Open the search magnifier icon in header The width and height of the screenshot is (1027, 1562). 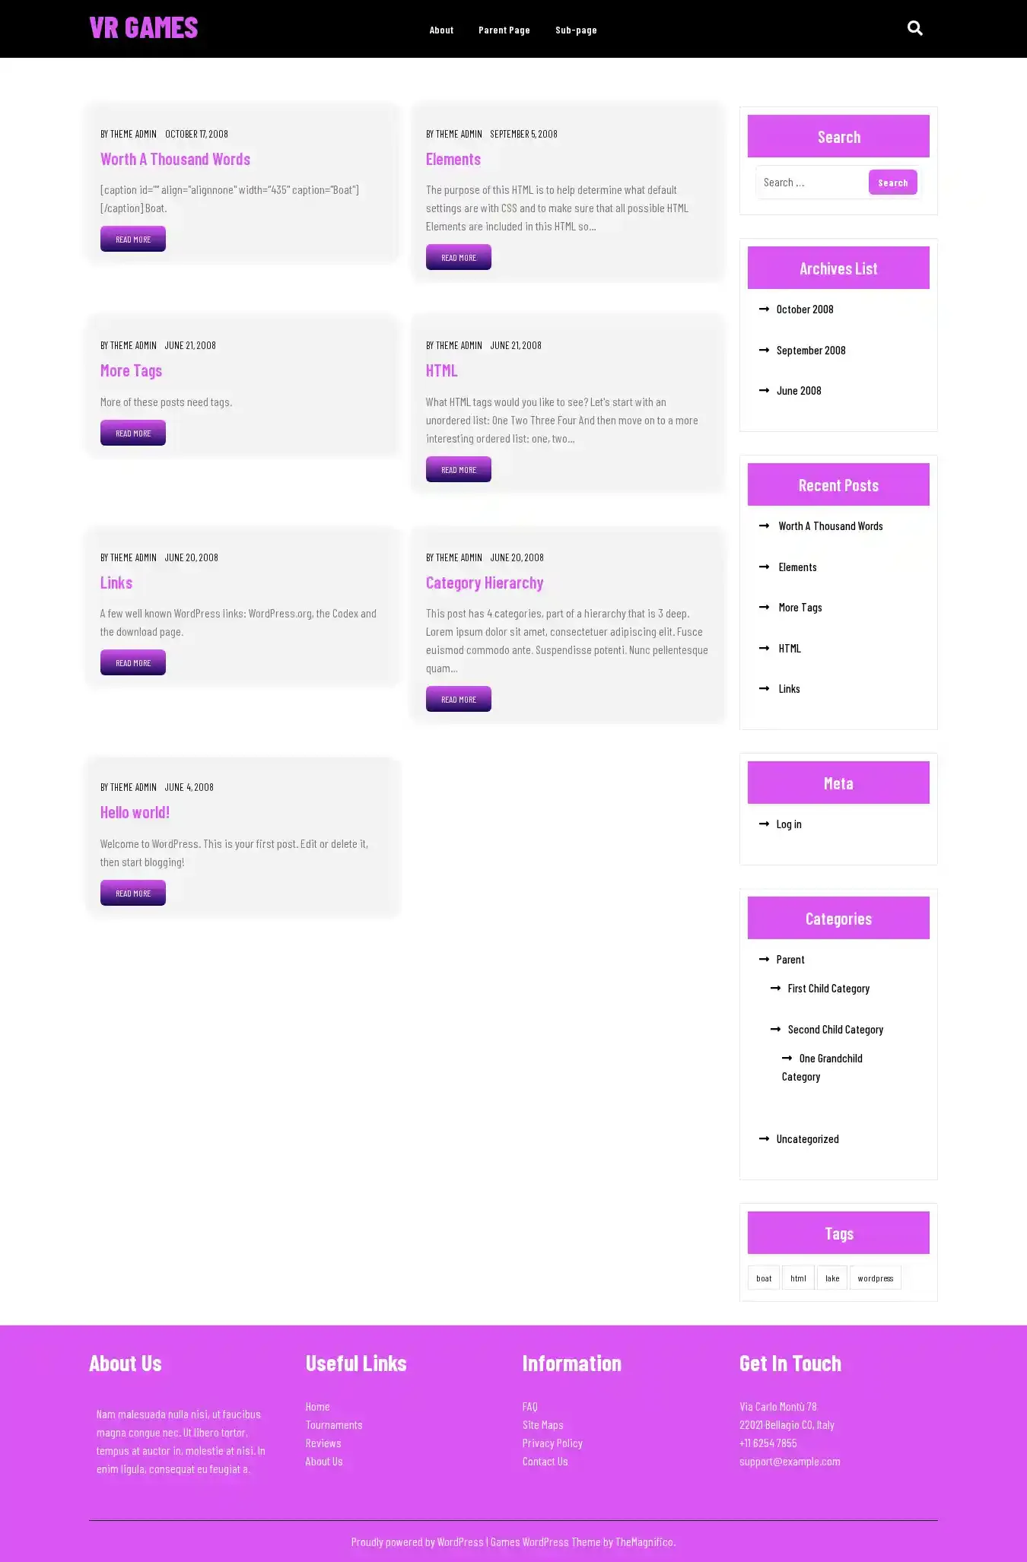[x=914, y=28]
